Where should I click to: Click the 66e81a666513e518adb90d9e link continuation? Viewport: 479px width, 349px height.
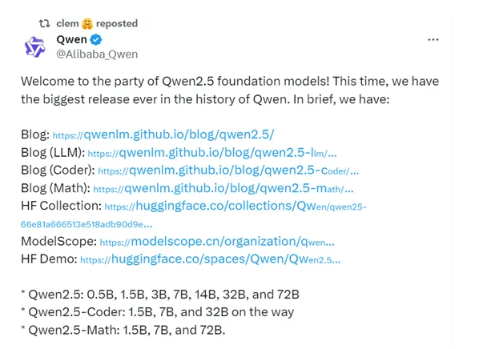pos(87,224)
